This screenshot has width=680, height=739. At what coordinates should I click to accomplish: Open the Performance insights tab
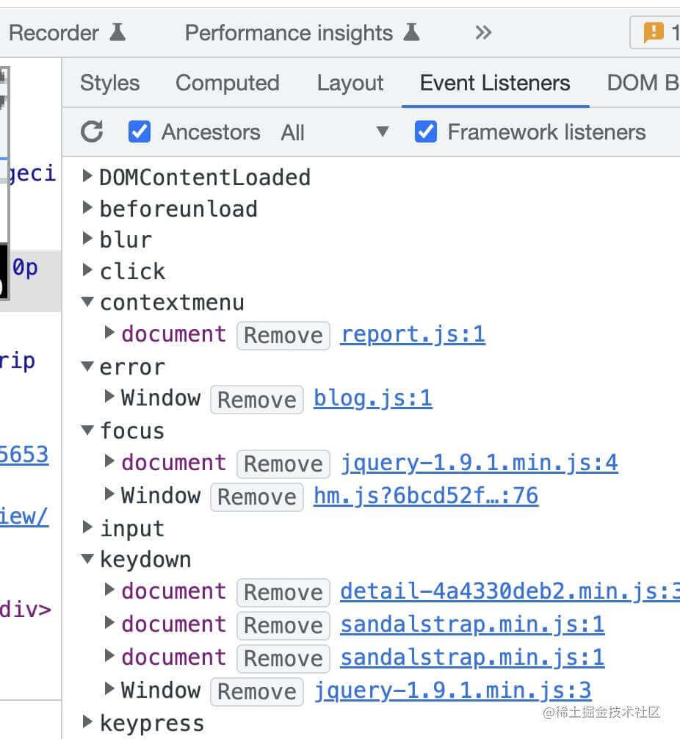tap(301, 33)
